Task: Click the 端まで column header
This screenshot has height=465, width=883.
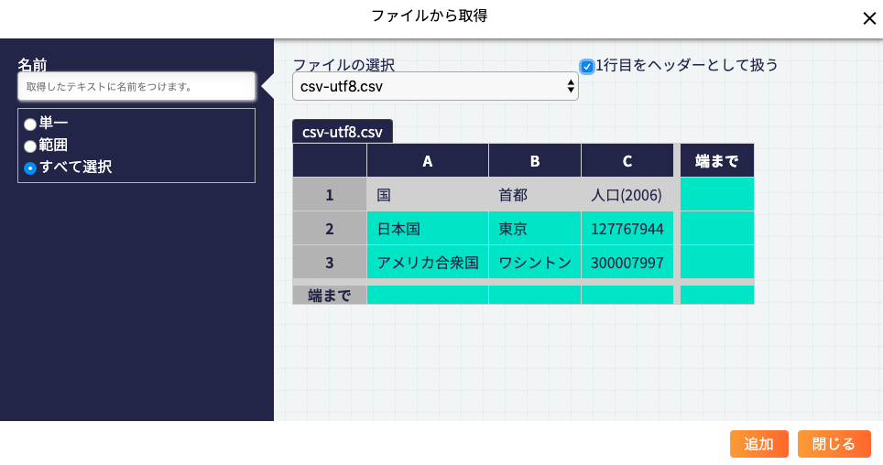Action: click(717, 161)
